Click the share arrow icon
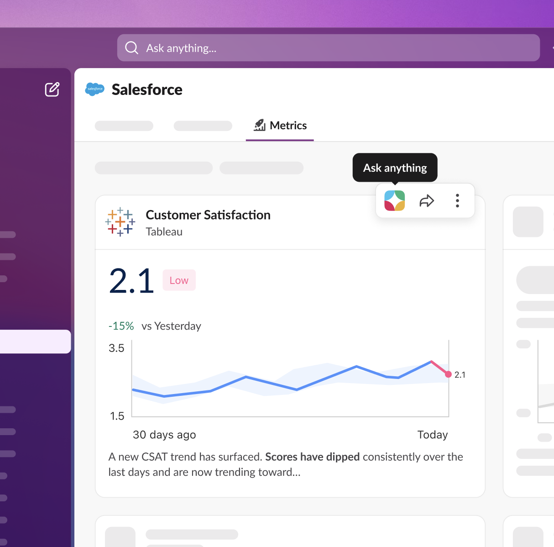This screenshot has width=554, height=547. [427, 200]
